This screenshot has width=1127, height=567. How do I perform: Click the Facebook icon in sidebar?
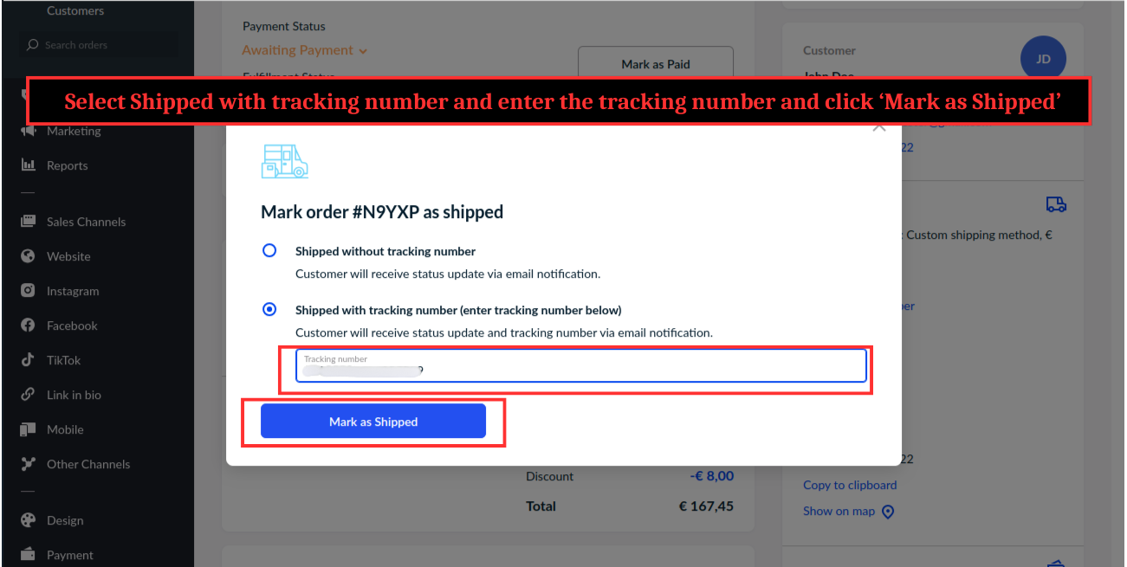coord(29,325)
